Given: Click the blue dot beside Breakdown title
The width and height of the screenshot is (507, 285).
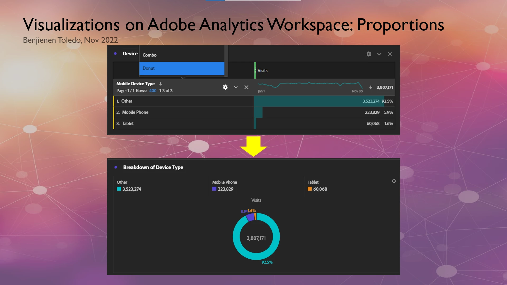Looking at the screenshot, I should pyautogui.click(x=116, y=167).
